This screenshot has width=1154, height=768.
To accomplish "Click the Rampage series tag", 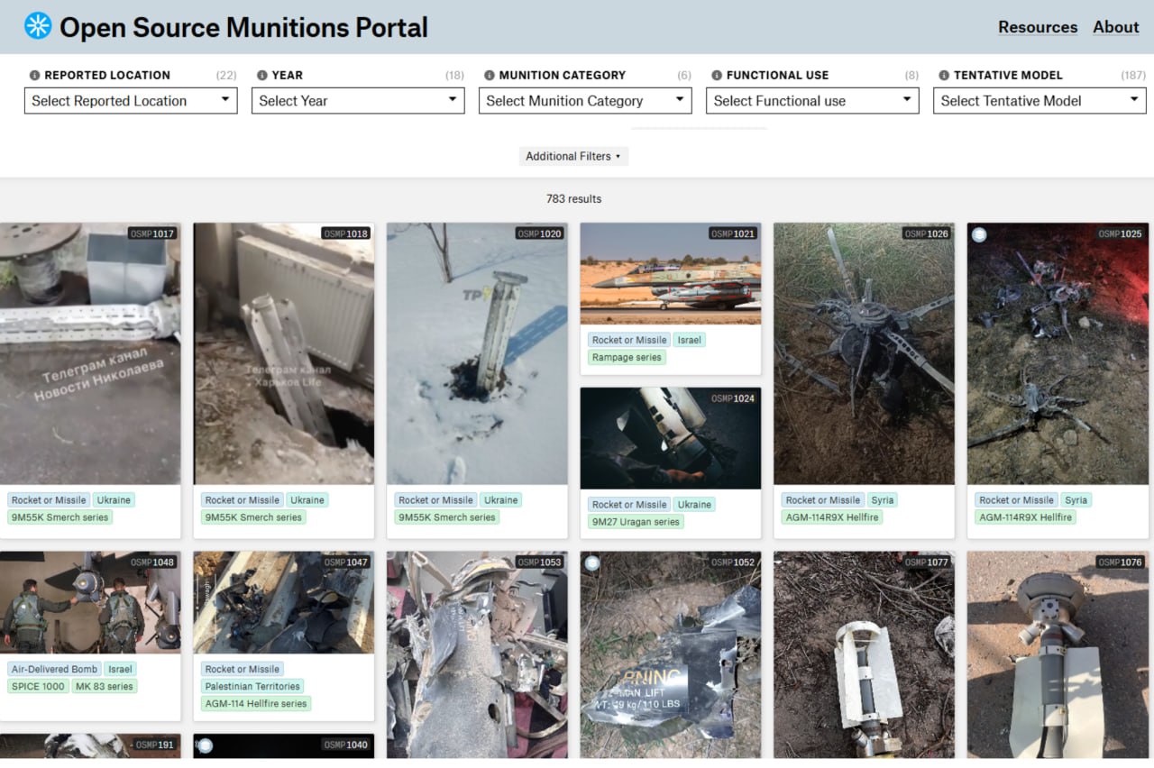I will point(627,358).
